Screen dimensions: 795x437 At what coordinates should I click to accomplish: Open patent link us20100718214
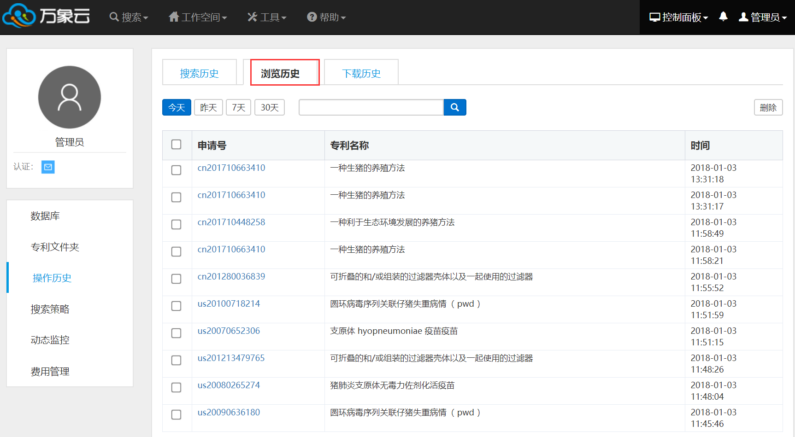tap(229, 303)
